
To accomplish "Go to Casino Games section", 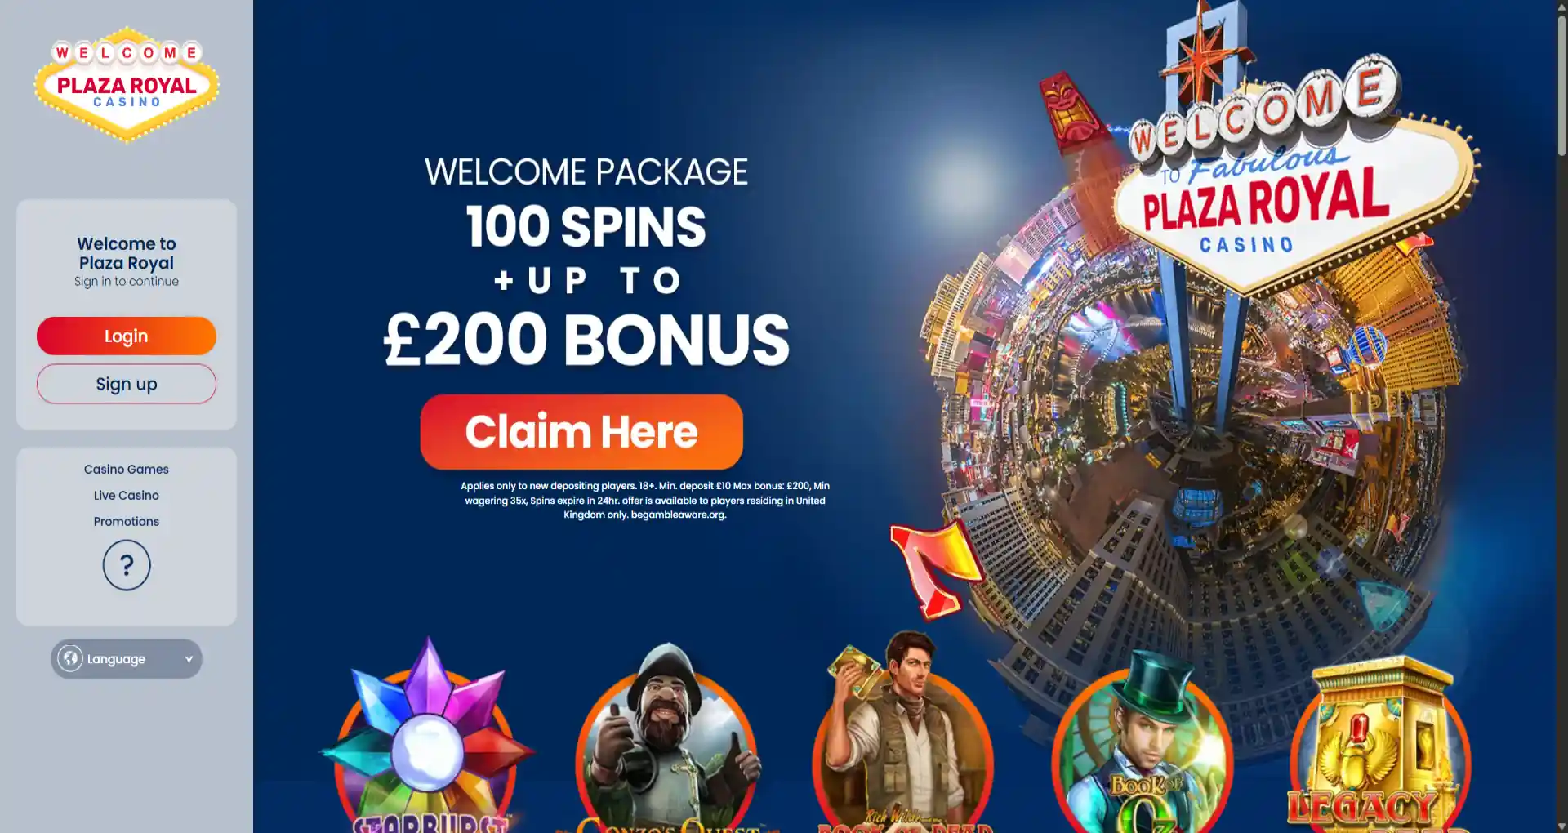I will pos(127,469).
